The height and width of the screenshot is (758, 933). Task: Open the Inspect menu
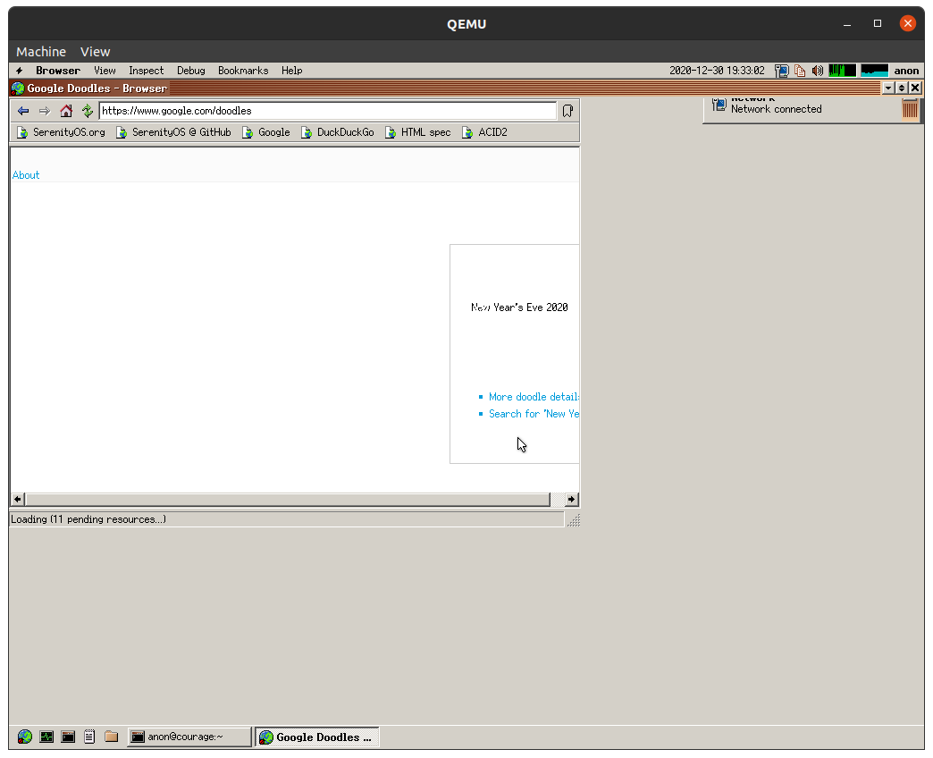coord(146,70)
